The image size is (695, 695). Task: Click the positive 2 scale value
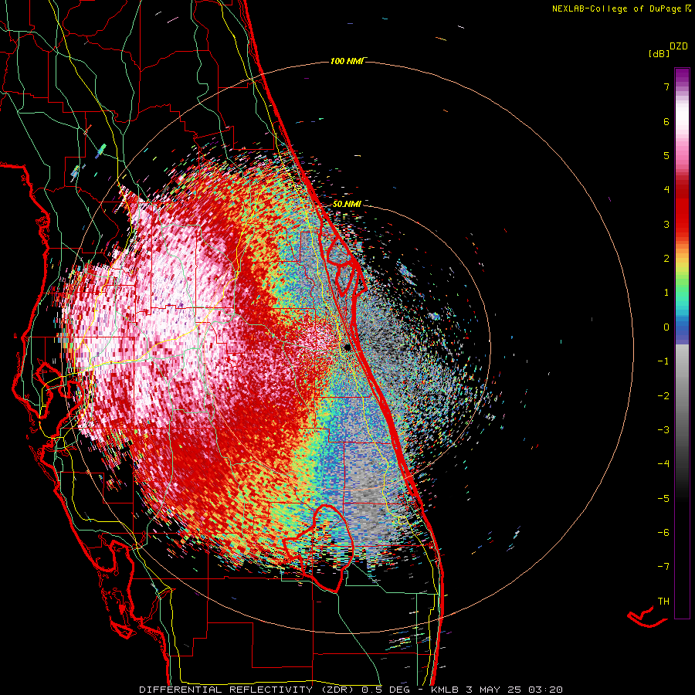point(666,259)
